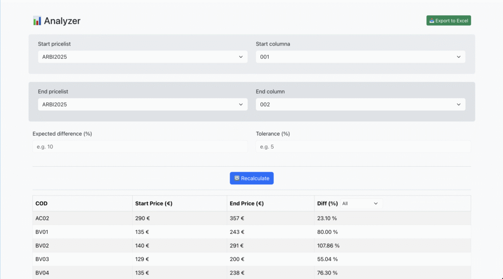Click the refresh icon inside Recalculate button
This screenshot has height=279, width=503.
pyautogui.click(x=237, y=178)
